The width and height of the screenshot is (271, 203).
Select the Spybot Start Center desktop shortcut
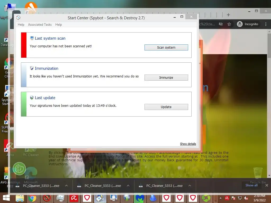click(8, 95)
